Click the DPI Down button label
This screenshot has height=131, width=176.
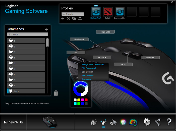point(150,58)
